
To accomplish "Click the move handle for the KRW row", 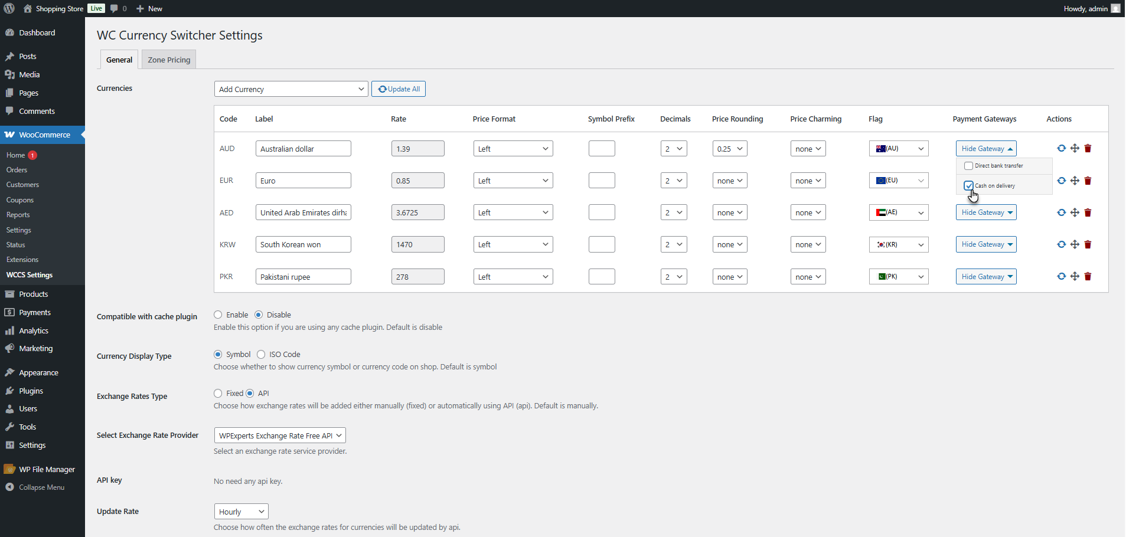I will coord(1075,244).
